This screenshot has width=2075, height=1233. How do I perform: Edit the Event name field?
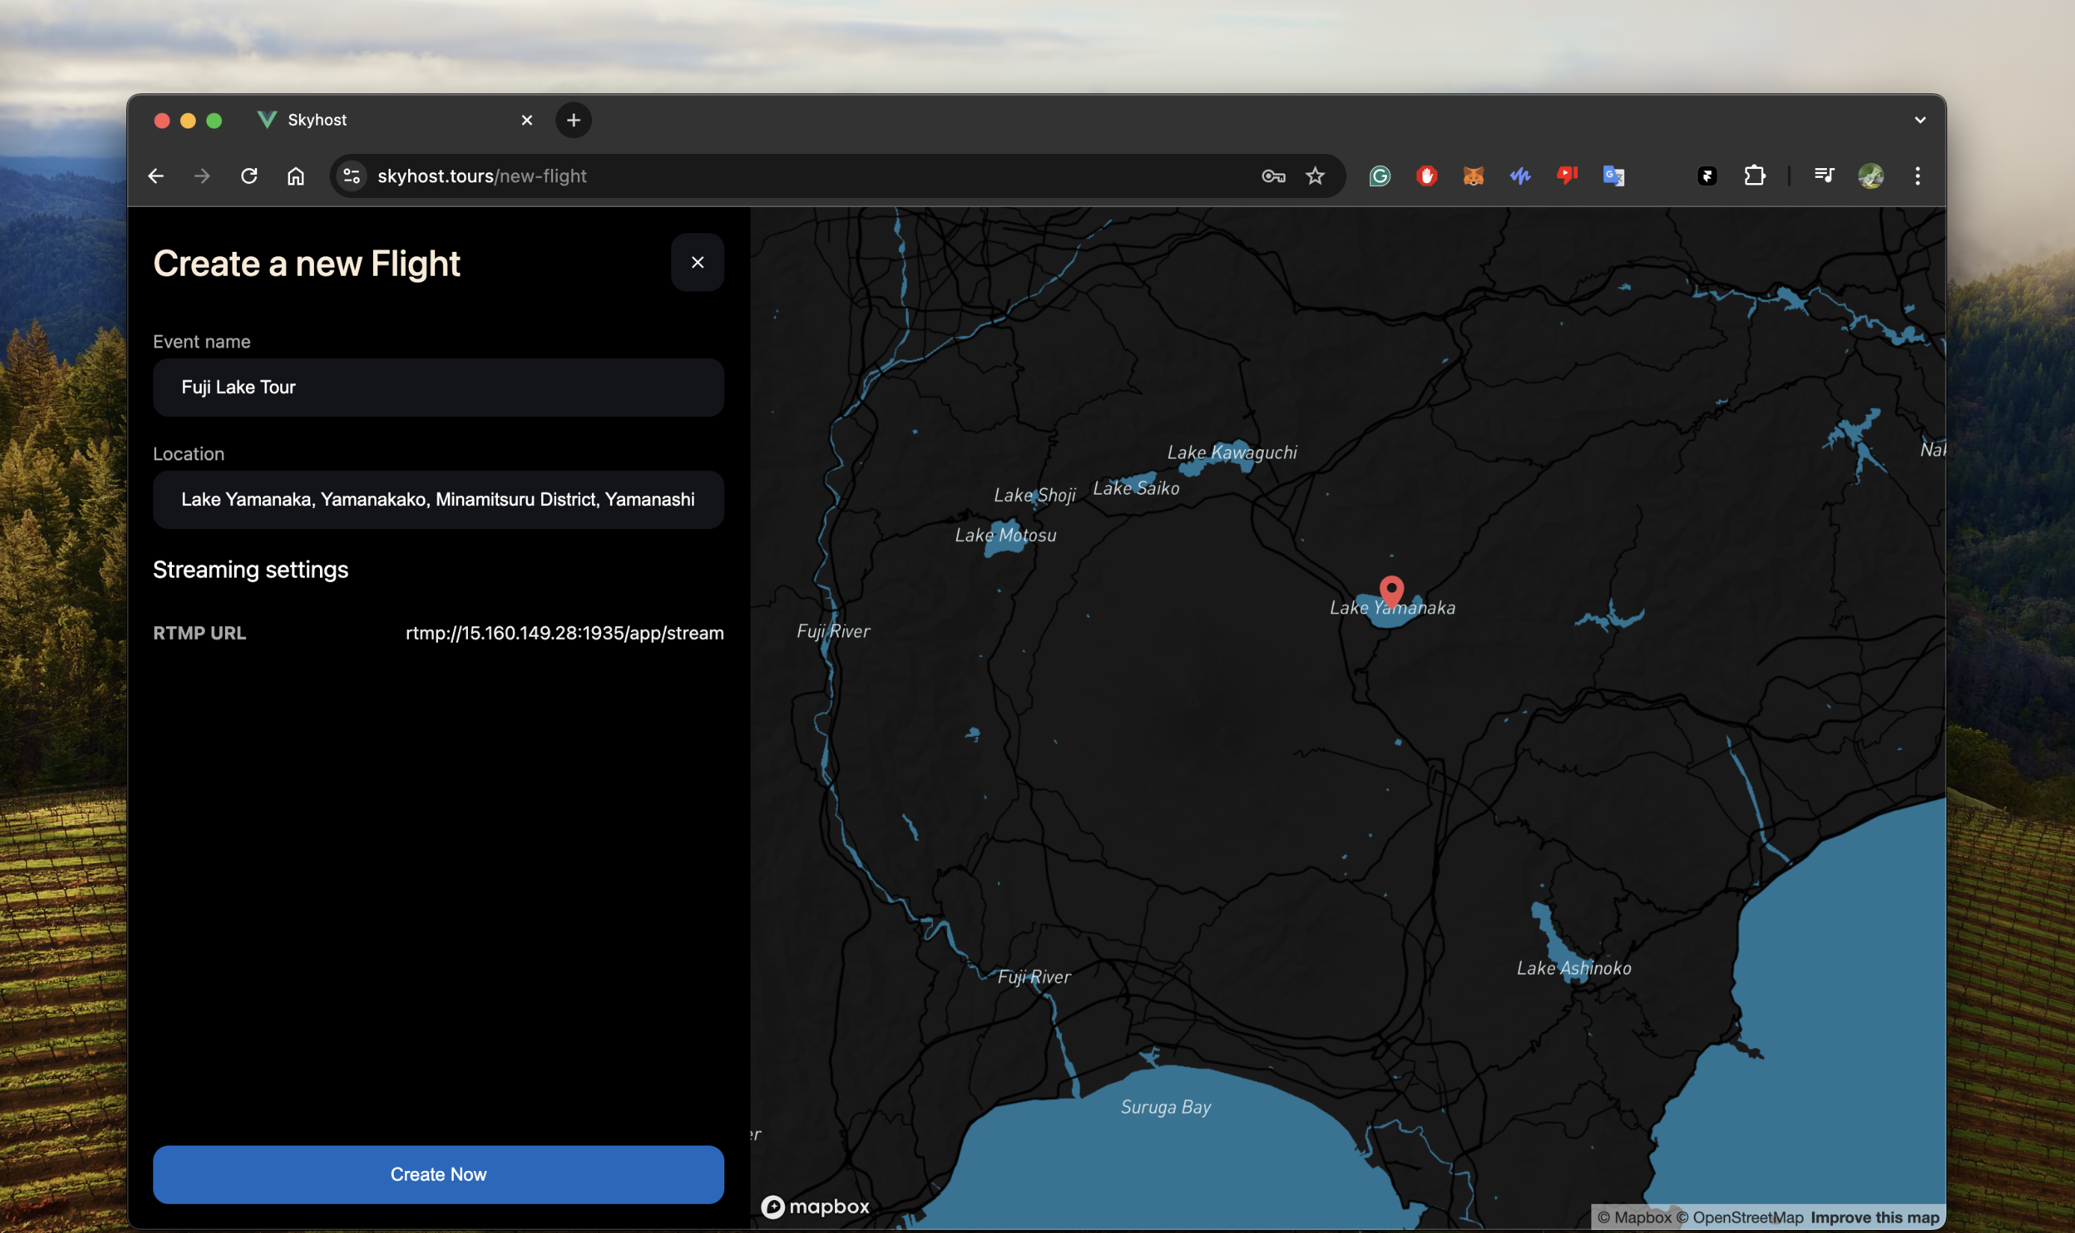click(x=438, y=387)
